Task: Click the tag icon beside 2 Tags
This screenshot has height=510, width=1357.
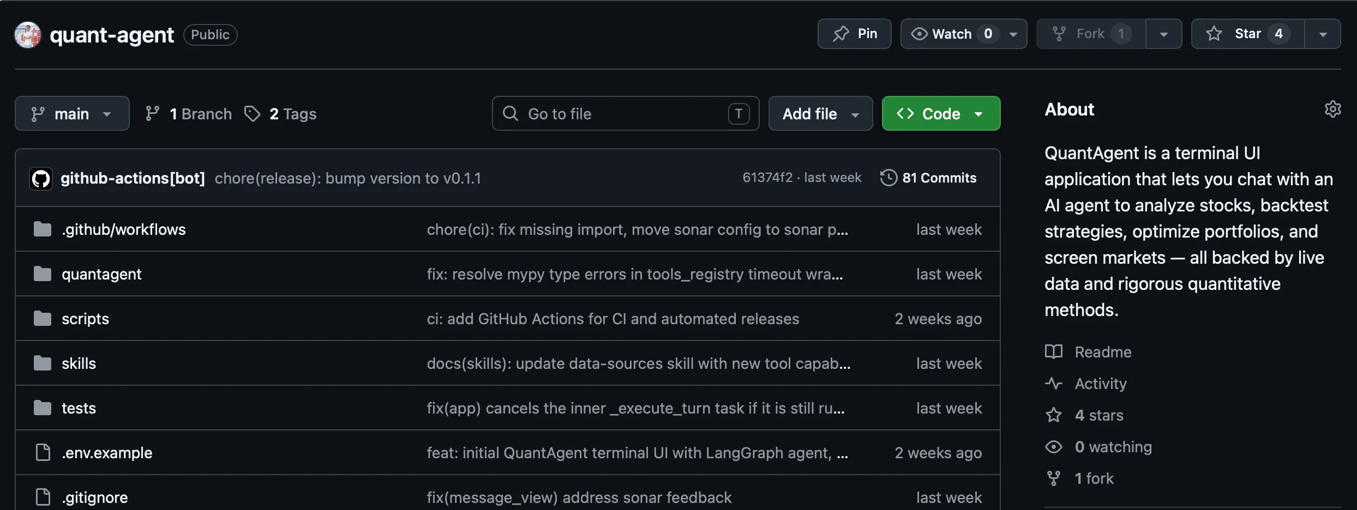Action: (x=252, y=114)
